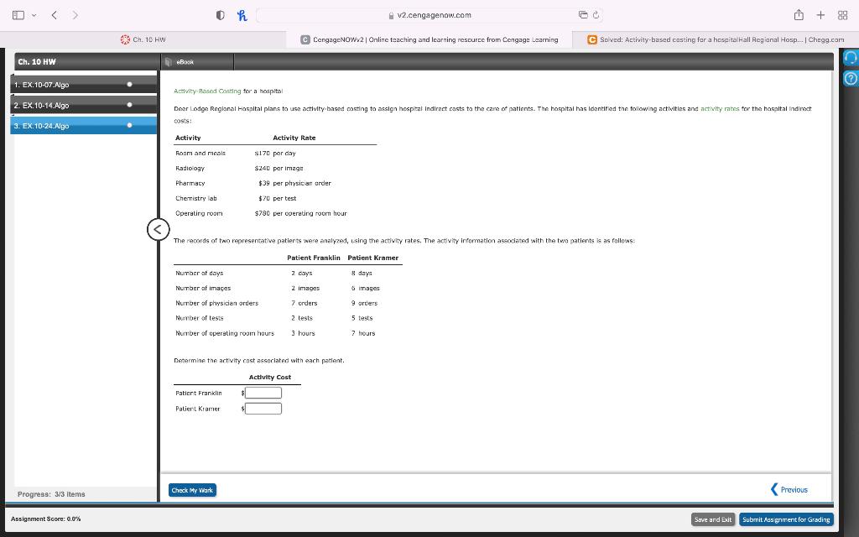Show the tab overview grid icon
The height and width of the screenshot is (537, 859).
coord(842,15)
